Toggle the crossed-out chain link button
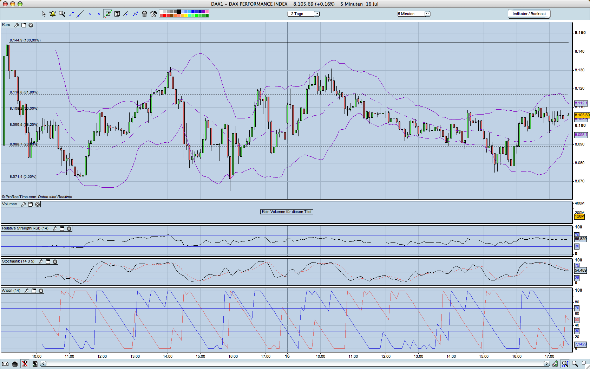Screen dimensions: 590x369 click(x=25, y=364)
